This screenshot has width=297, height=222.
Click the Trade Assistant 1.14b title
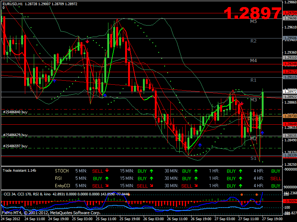pos(19,171)
